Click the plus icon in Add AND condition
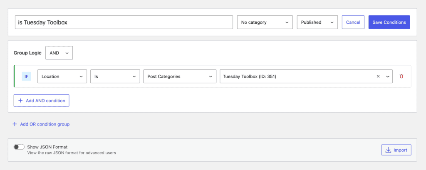 coord(20,101)
